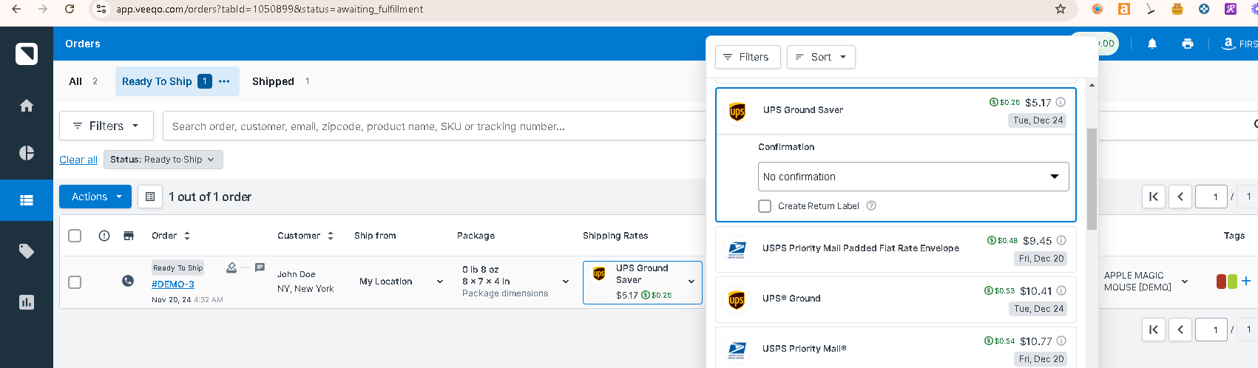Select the USPS Priority Mail Padded Flat Rate Envelope
This screenshot has height=368, width=1258.
pyautogui.click(x=896, y=248)
